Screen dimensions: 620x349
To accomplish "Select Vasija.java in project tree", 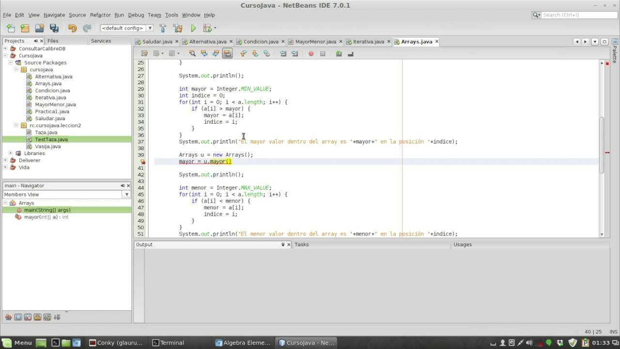I will (x=47, y=146).
